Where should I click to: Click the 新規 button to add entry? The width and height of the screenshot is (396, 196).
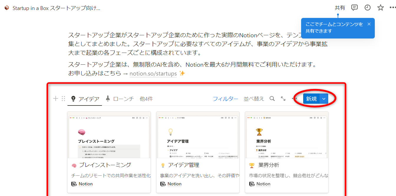point(311,99)
